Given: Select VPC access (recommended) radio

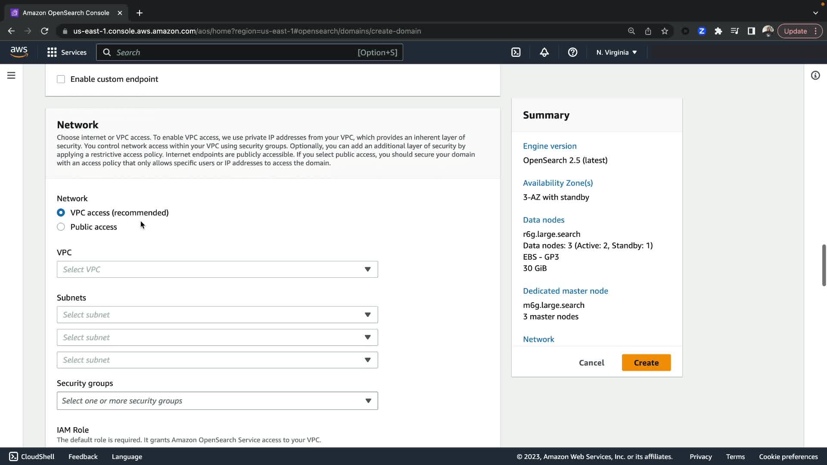Looking at the screenshot, I should tap(61, 213).
